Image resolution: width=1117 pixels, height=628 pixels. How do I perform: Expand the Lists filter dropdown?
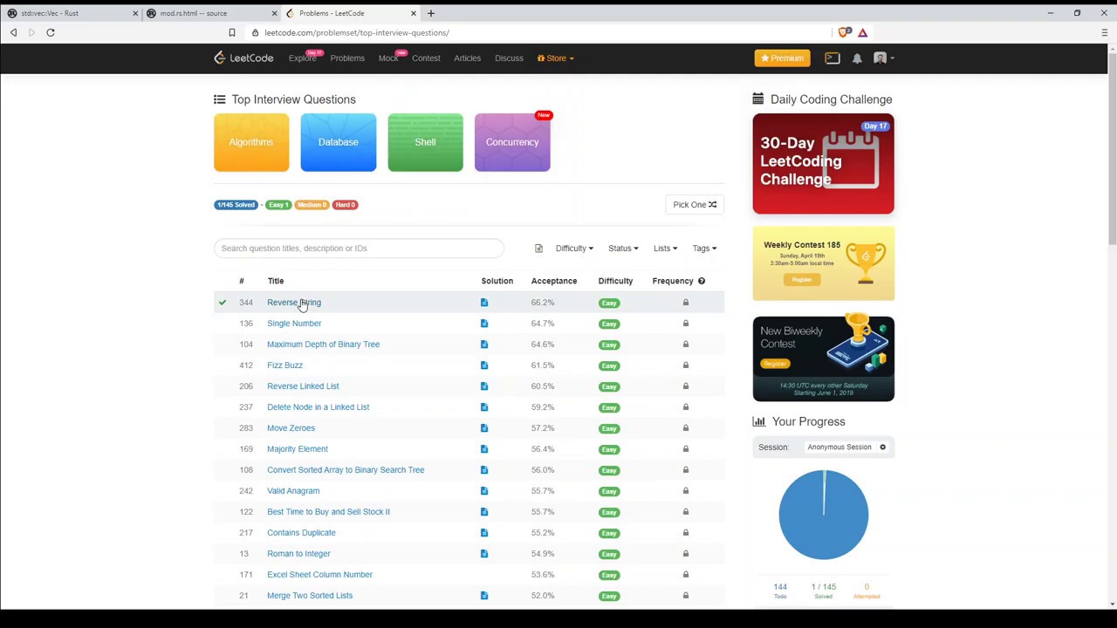pyautogui.click(x=665, y=249)
